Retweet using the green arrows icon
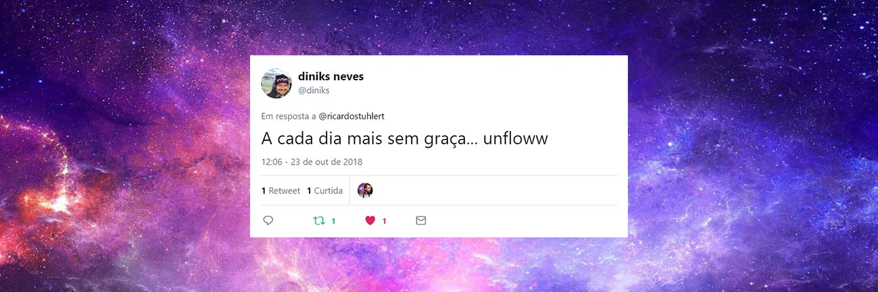This screenshot has height=292, width=878. (319, 221)
